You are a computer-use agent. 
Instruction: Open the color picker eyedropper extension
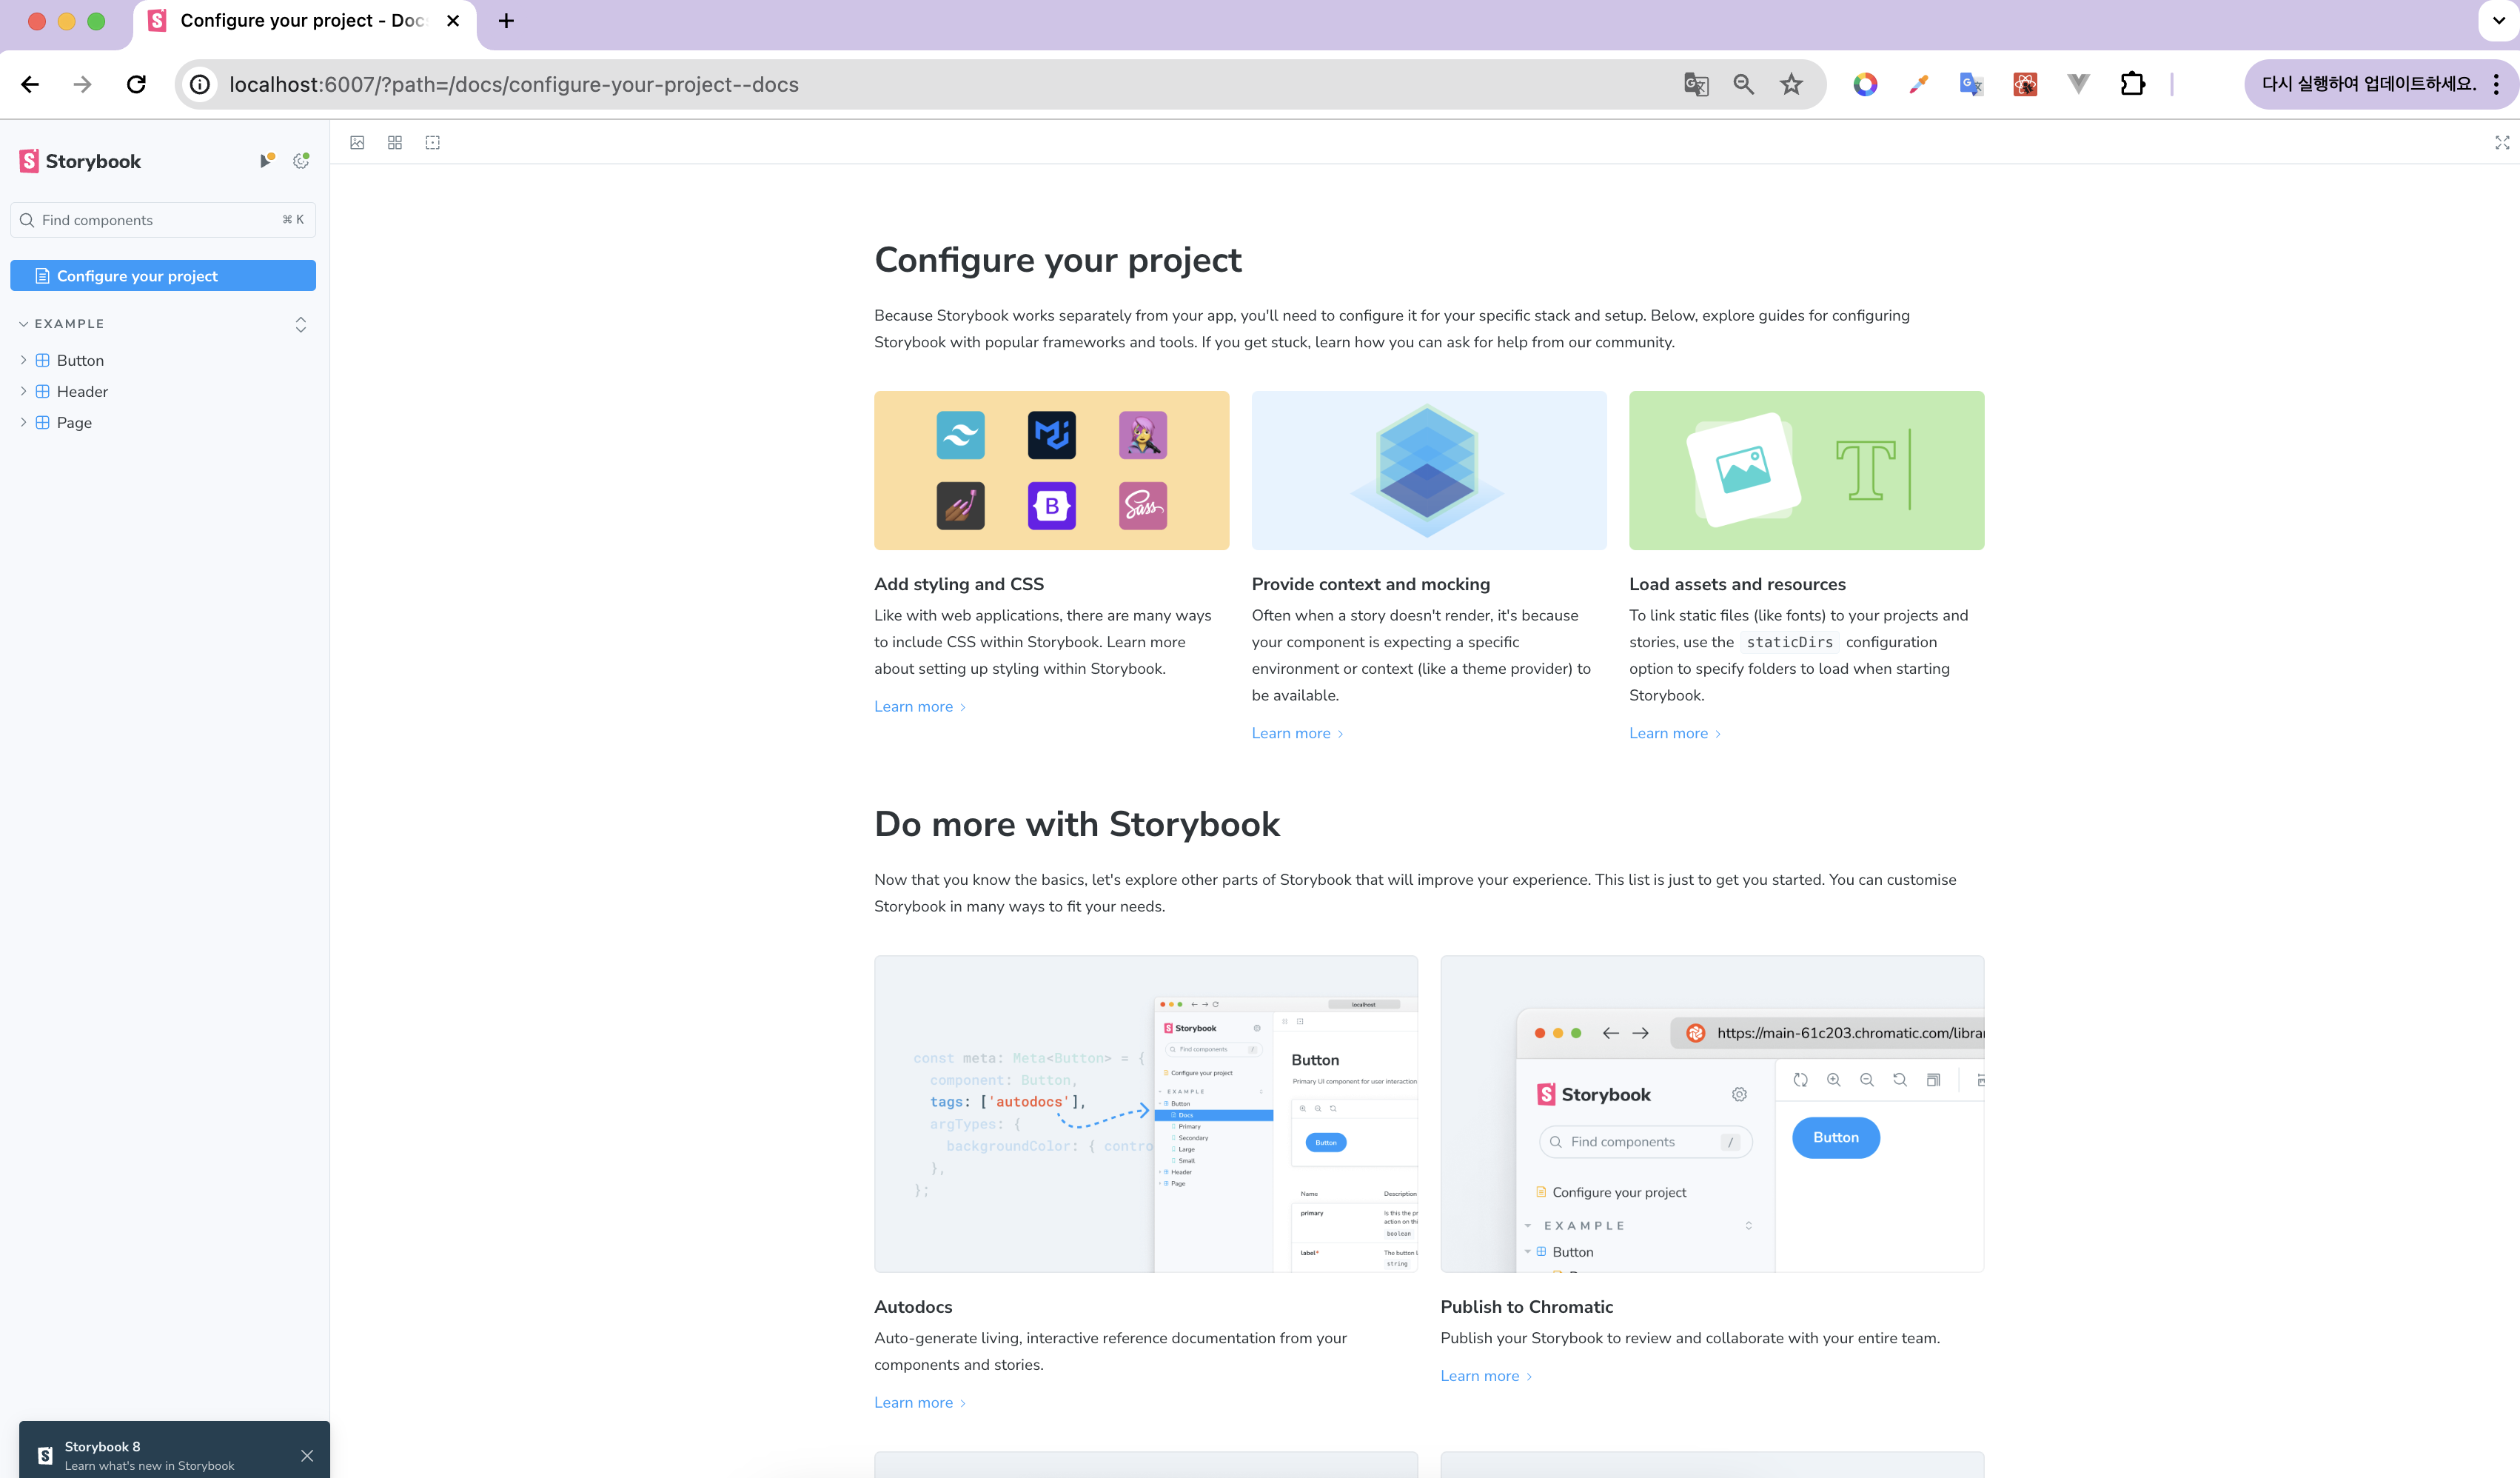[1918, 85]
